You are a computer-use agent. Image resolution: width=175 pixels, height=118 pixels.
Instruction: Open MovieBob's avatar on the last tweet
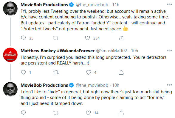(10, 89)
